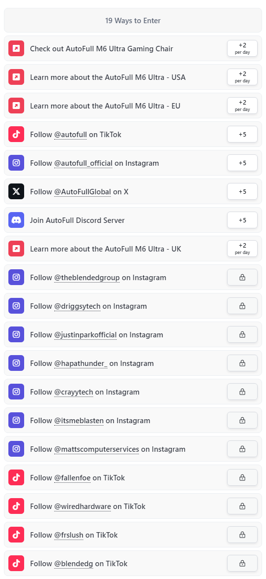Click the +5 button for Follow @autofull on TikTok
Viewport: 266px width, 579px height.
[242, 135]
